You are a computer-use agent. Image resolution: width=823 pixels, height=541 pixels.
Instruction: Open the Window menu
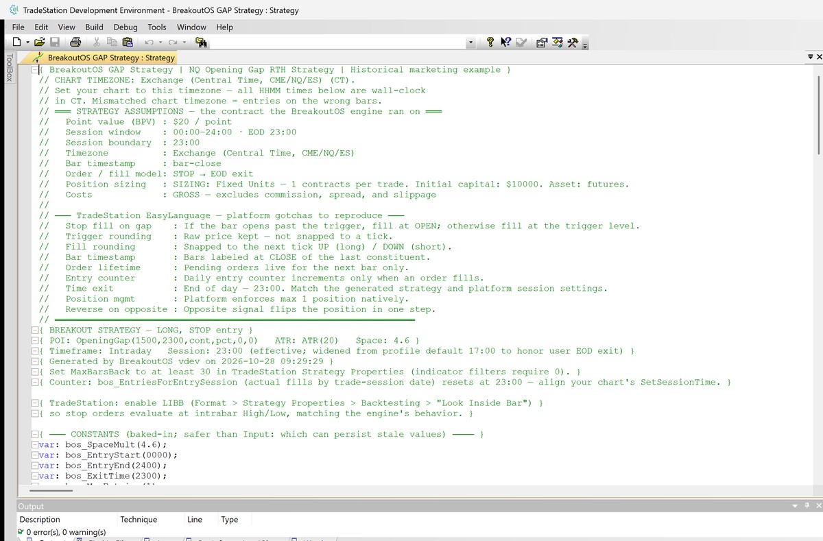pyautogui.click(x=191, y=27)
